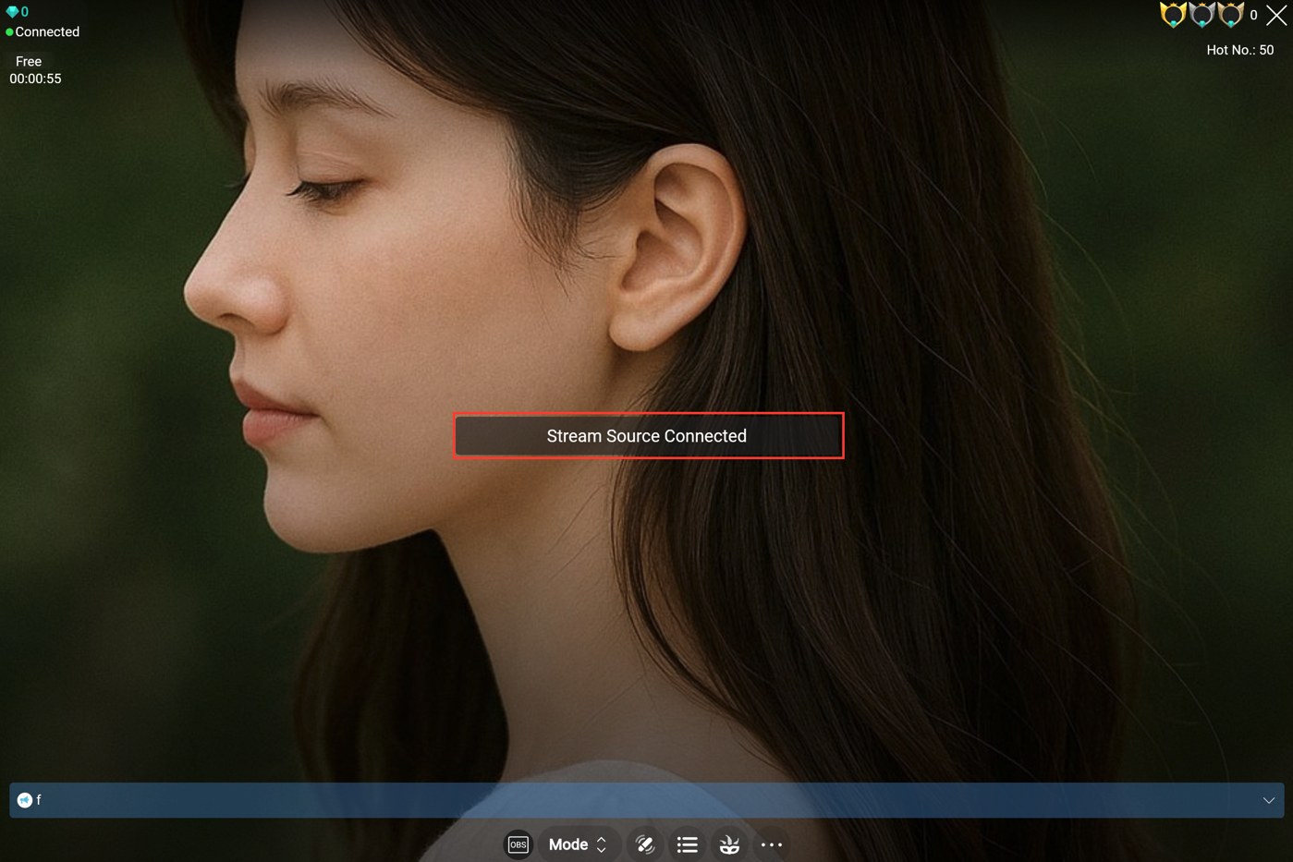Click the "Free" show type label
The height and width of the screenshot is (862, 1293).
click(29, 61)
